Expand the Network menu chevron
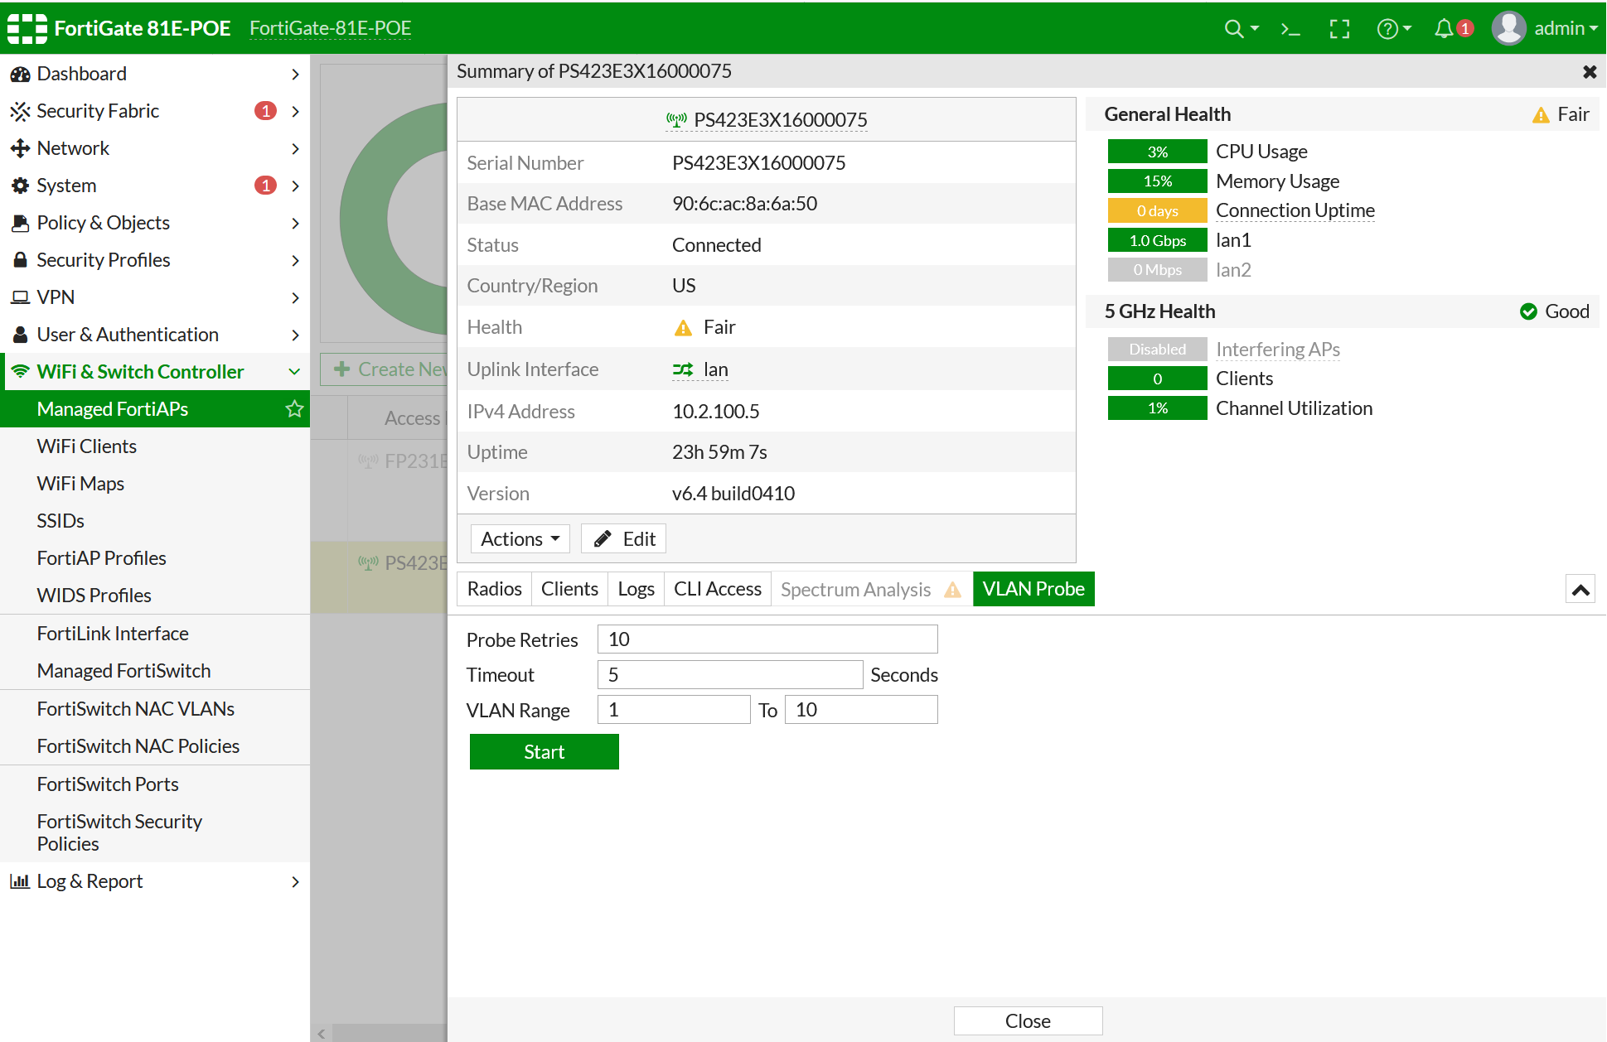 [x=296, y=149]
